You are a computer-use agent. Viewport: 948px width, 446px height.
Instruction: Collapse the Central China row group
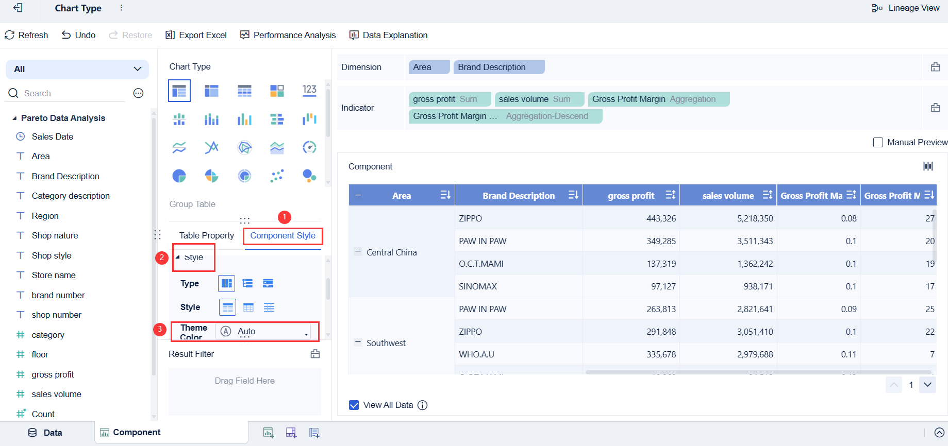pyautogui.click(x=358, y=252)
